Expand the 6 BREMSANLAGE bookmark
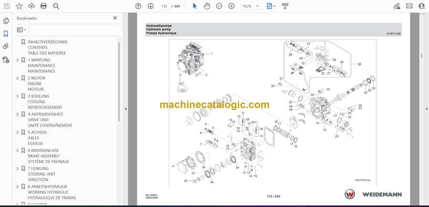 point(18,150)
